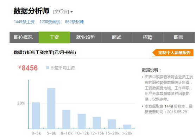Viewport: 195px width, 137px height.
Task: Click the blue 职位平均工资 legend swatch
Action: click(48, 68)
